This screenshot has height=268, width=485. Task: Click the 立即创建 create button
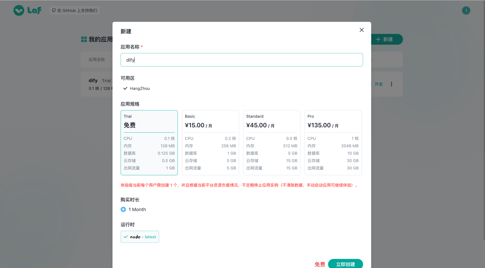click(x=345, y=264)
